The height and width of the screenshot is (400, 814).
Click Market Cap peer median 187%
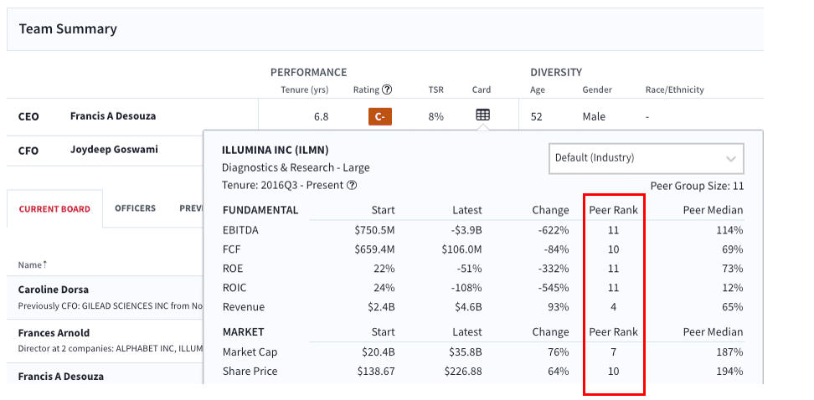(x=730, y=352)
